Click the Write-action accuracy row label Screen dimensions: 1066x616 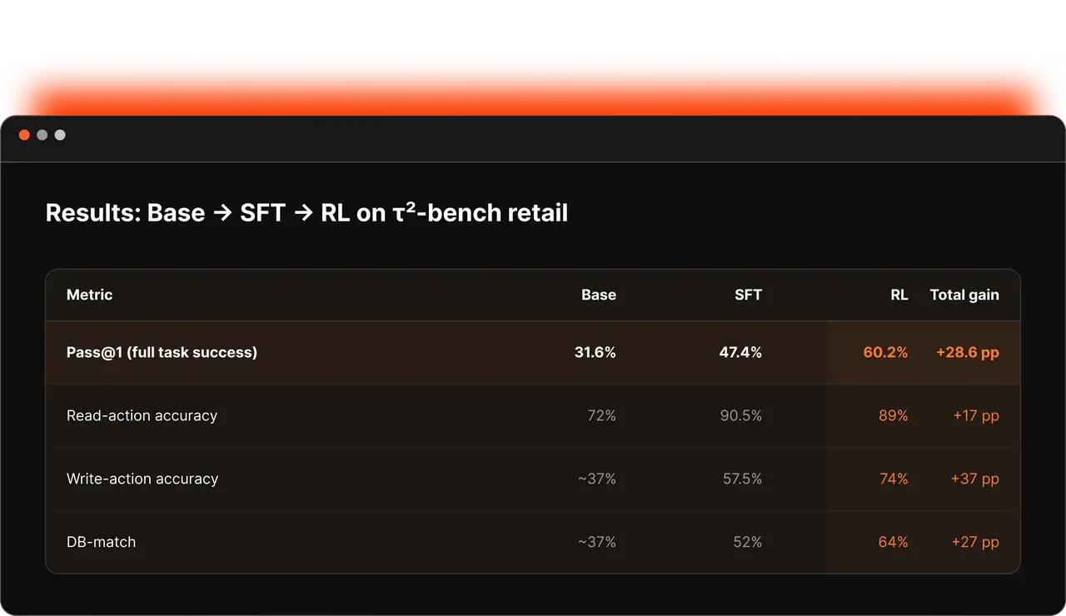coord(142,479)
